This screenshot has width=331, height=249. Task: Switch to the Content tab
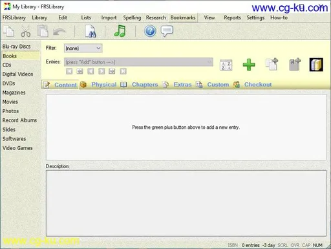pos(60,85)
